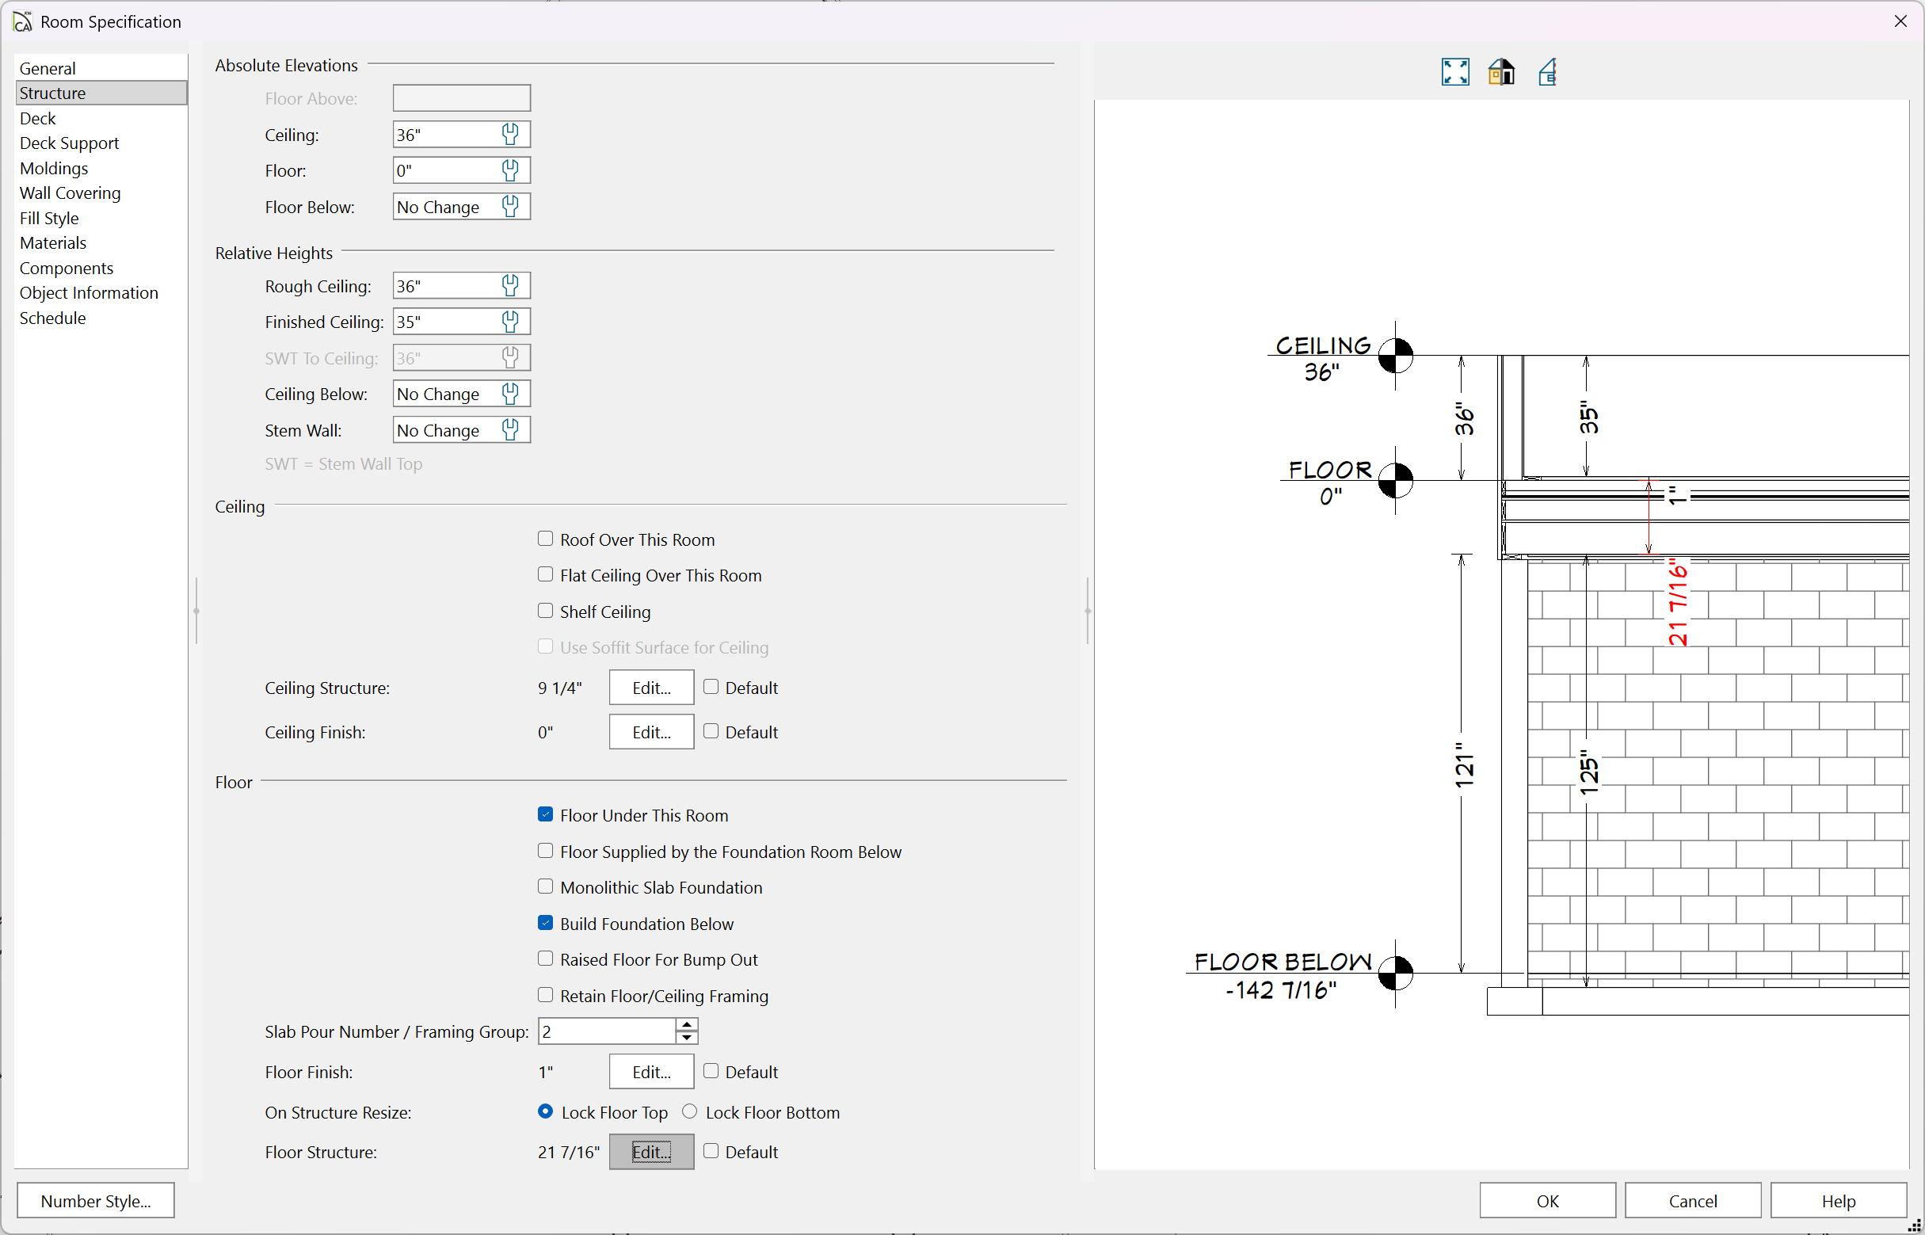The height and width of the screenshot is (1235, 1925).
Task: Uncheck Build Foundation Below
Action: coord(545,923)
